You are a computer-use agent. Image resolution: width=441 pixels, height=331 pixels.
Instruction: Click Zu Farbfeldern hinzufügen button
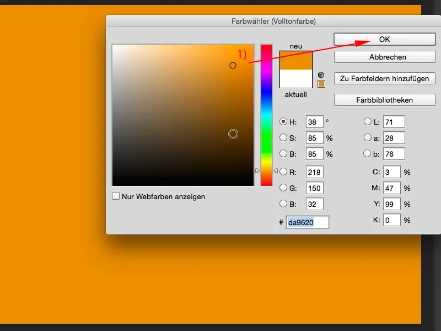384,78
